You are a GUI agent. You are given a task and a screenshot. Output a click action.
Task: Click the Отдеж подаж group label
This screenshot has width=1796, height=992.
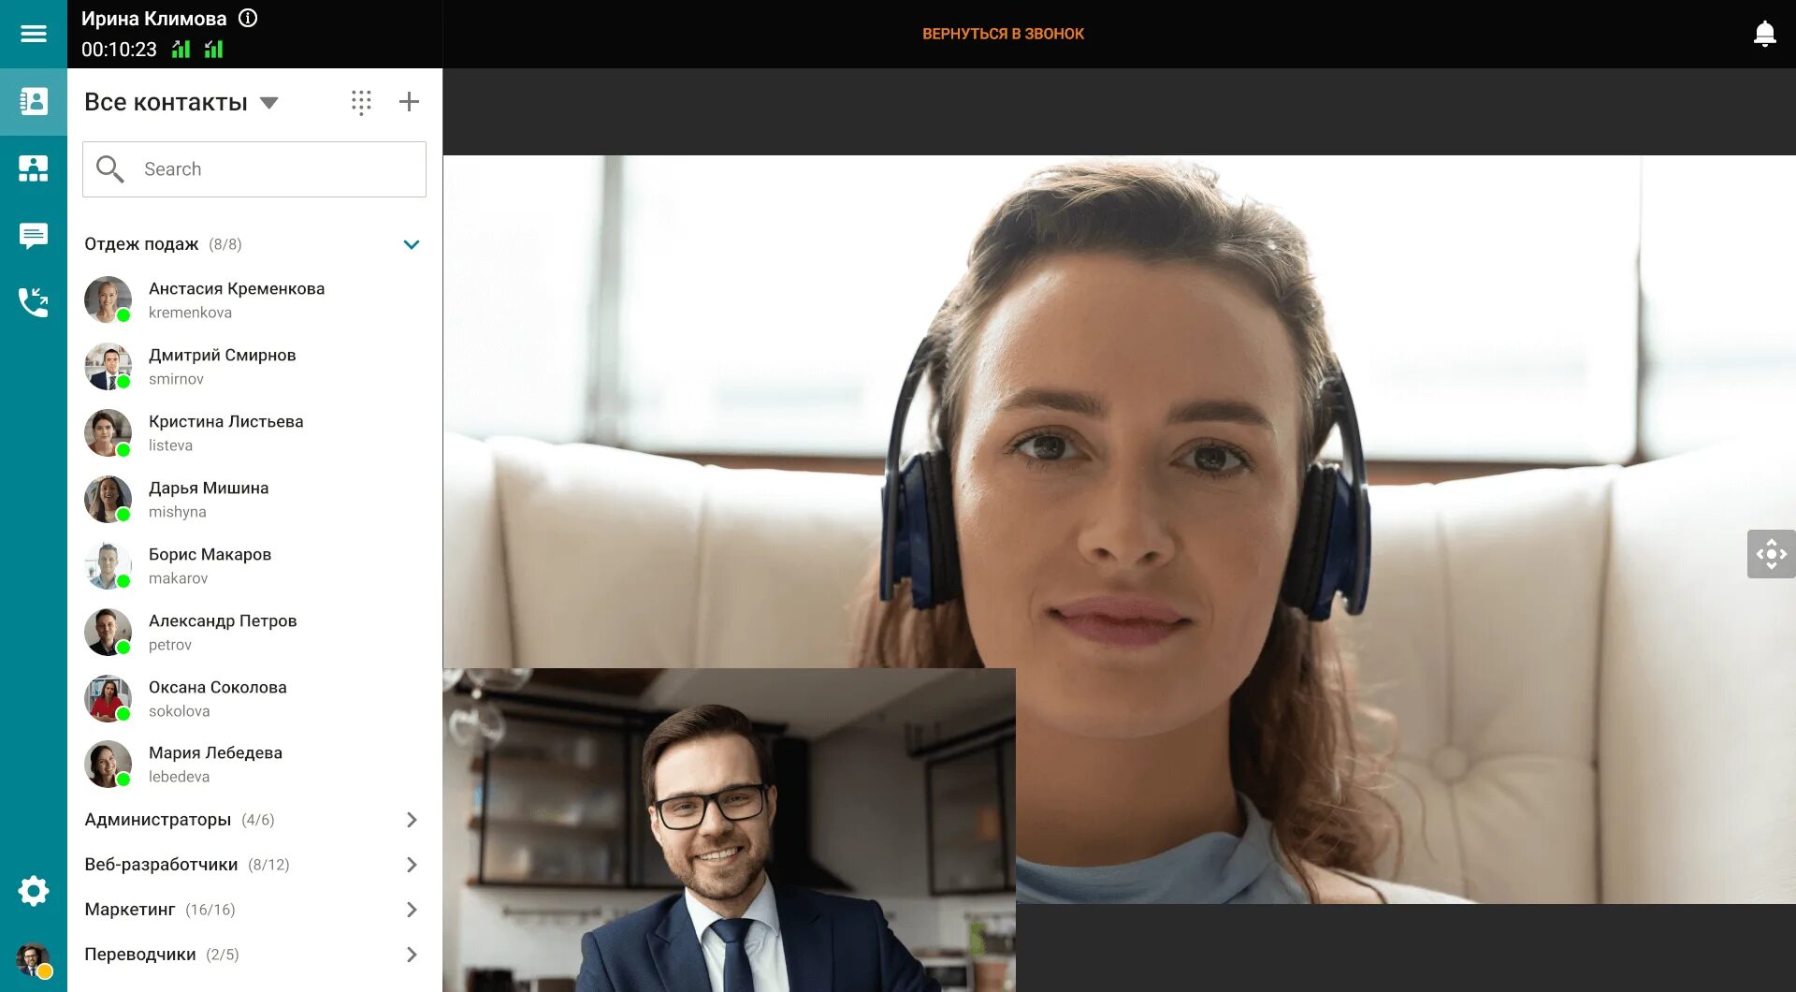pos(141,244)
